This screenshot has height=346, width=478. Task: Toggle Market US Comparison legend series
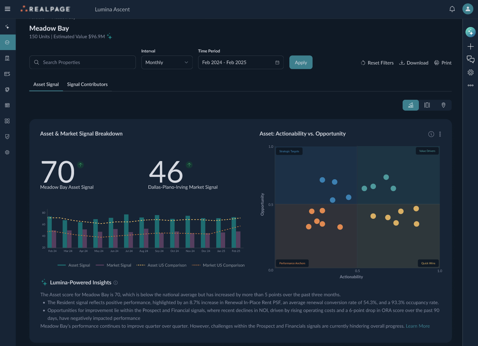coord(218,265)
